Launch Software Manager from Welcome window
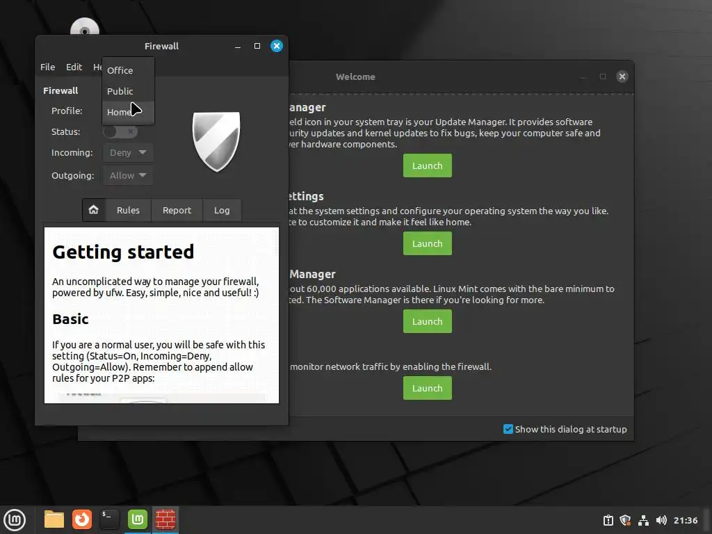 (x=428, y=321)
